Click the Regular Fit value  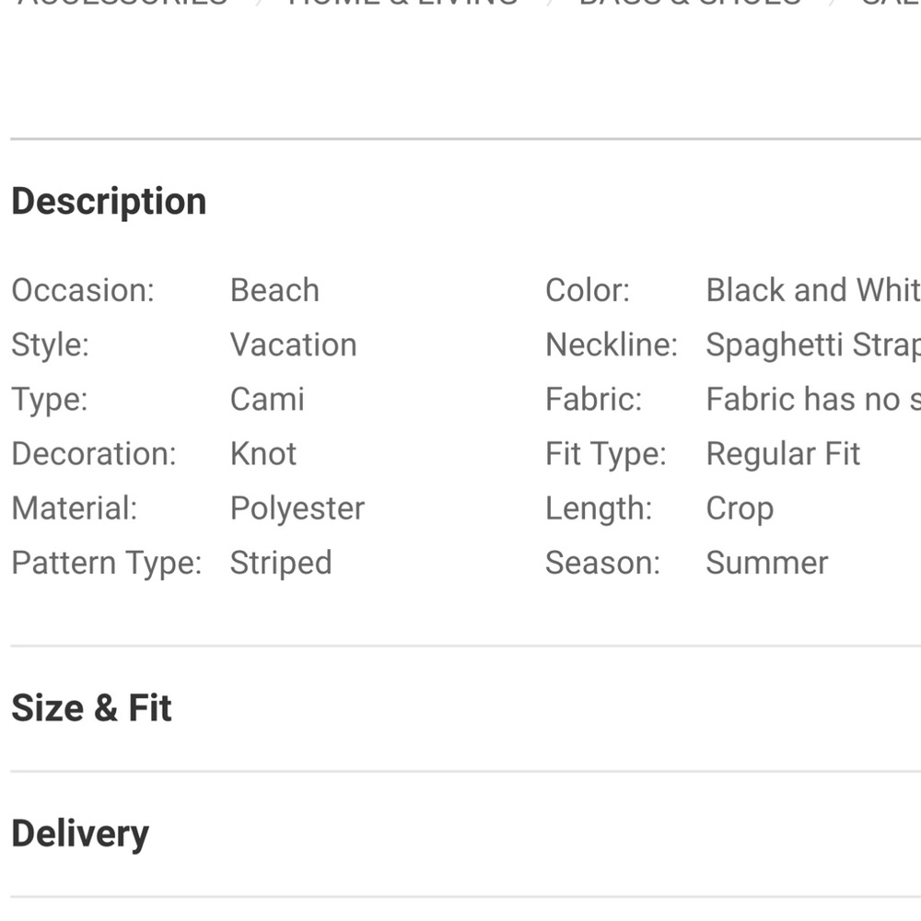(x=783, y=453)
